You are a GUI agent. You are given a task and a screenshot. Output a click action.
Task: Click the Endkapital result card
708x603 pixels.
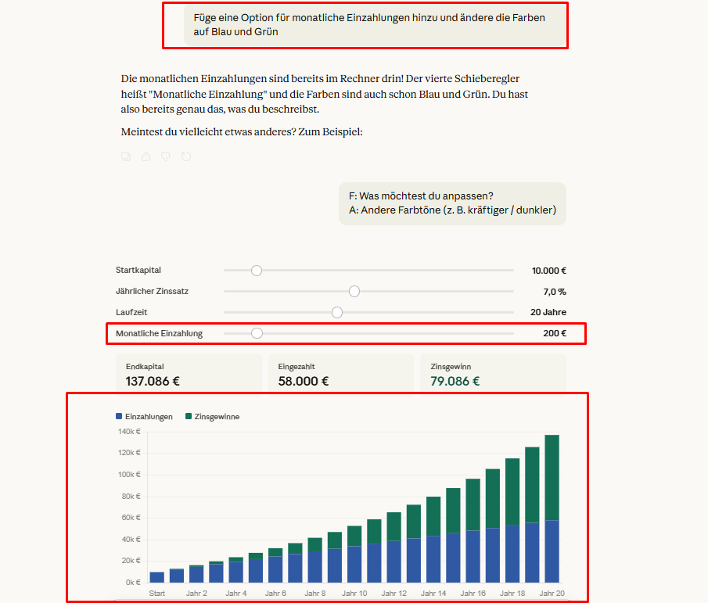[189, 374]
